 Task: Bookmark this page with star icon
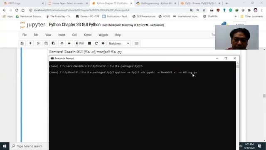coord(204,10)
